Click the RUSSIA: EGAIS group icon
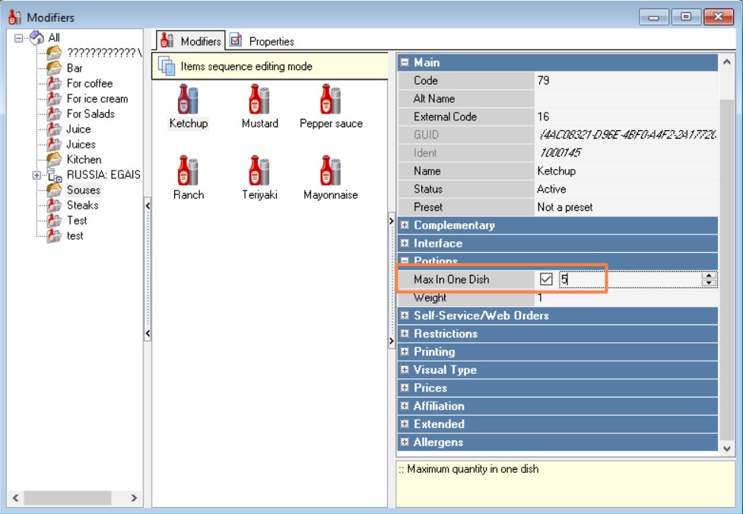This screenshot has width=743, height=514. click(54, 174)
